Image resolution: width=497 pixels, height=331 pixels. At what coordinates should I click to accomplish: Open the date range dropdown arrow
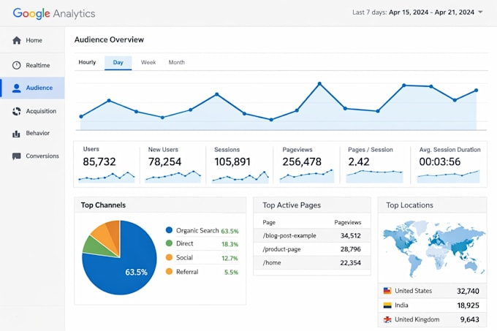(480, 12)
